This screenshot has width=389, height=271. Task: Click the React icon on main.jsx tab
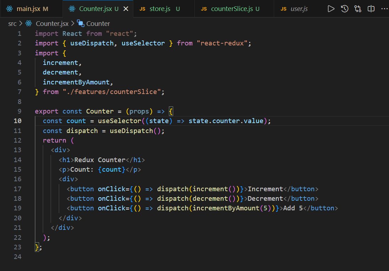[10, 9]
